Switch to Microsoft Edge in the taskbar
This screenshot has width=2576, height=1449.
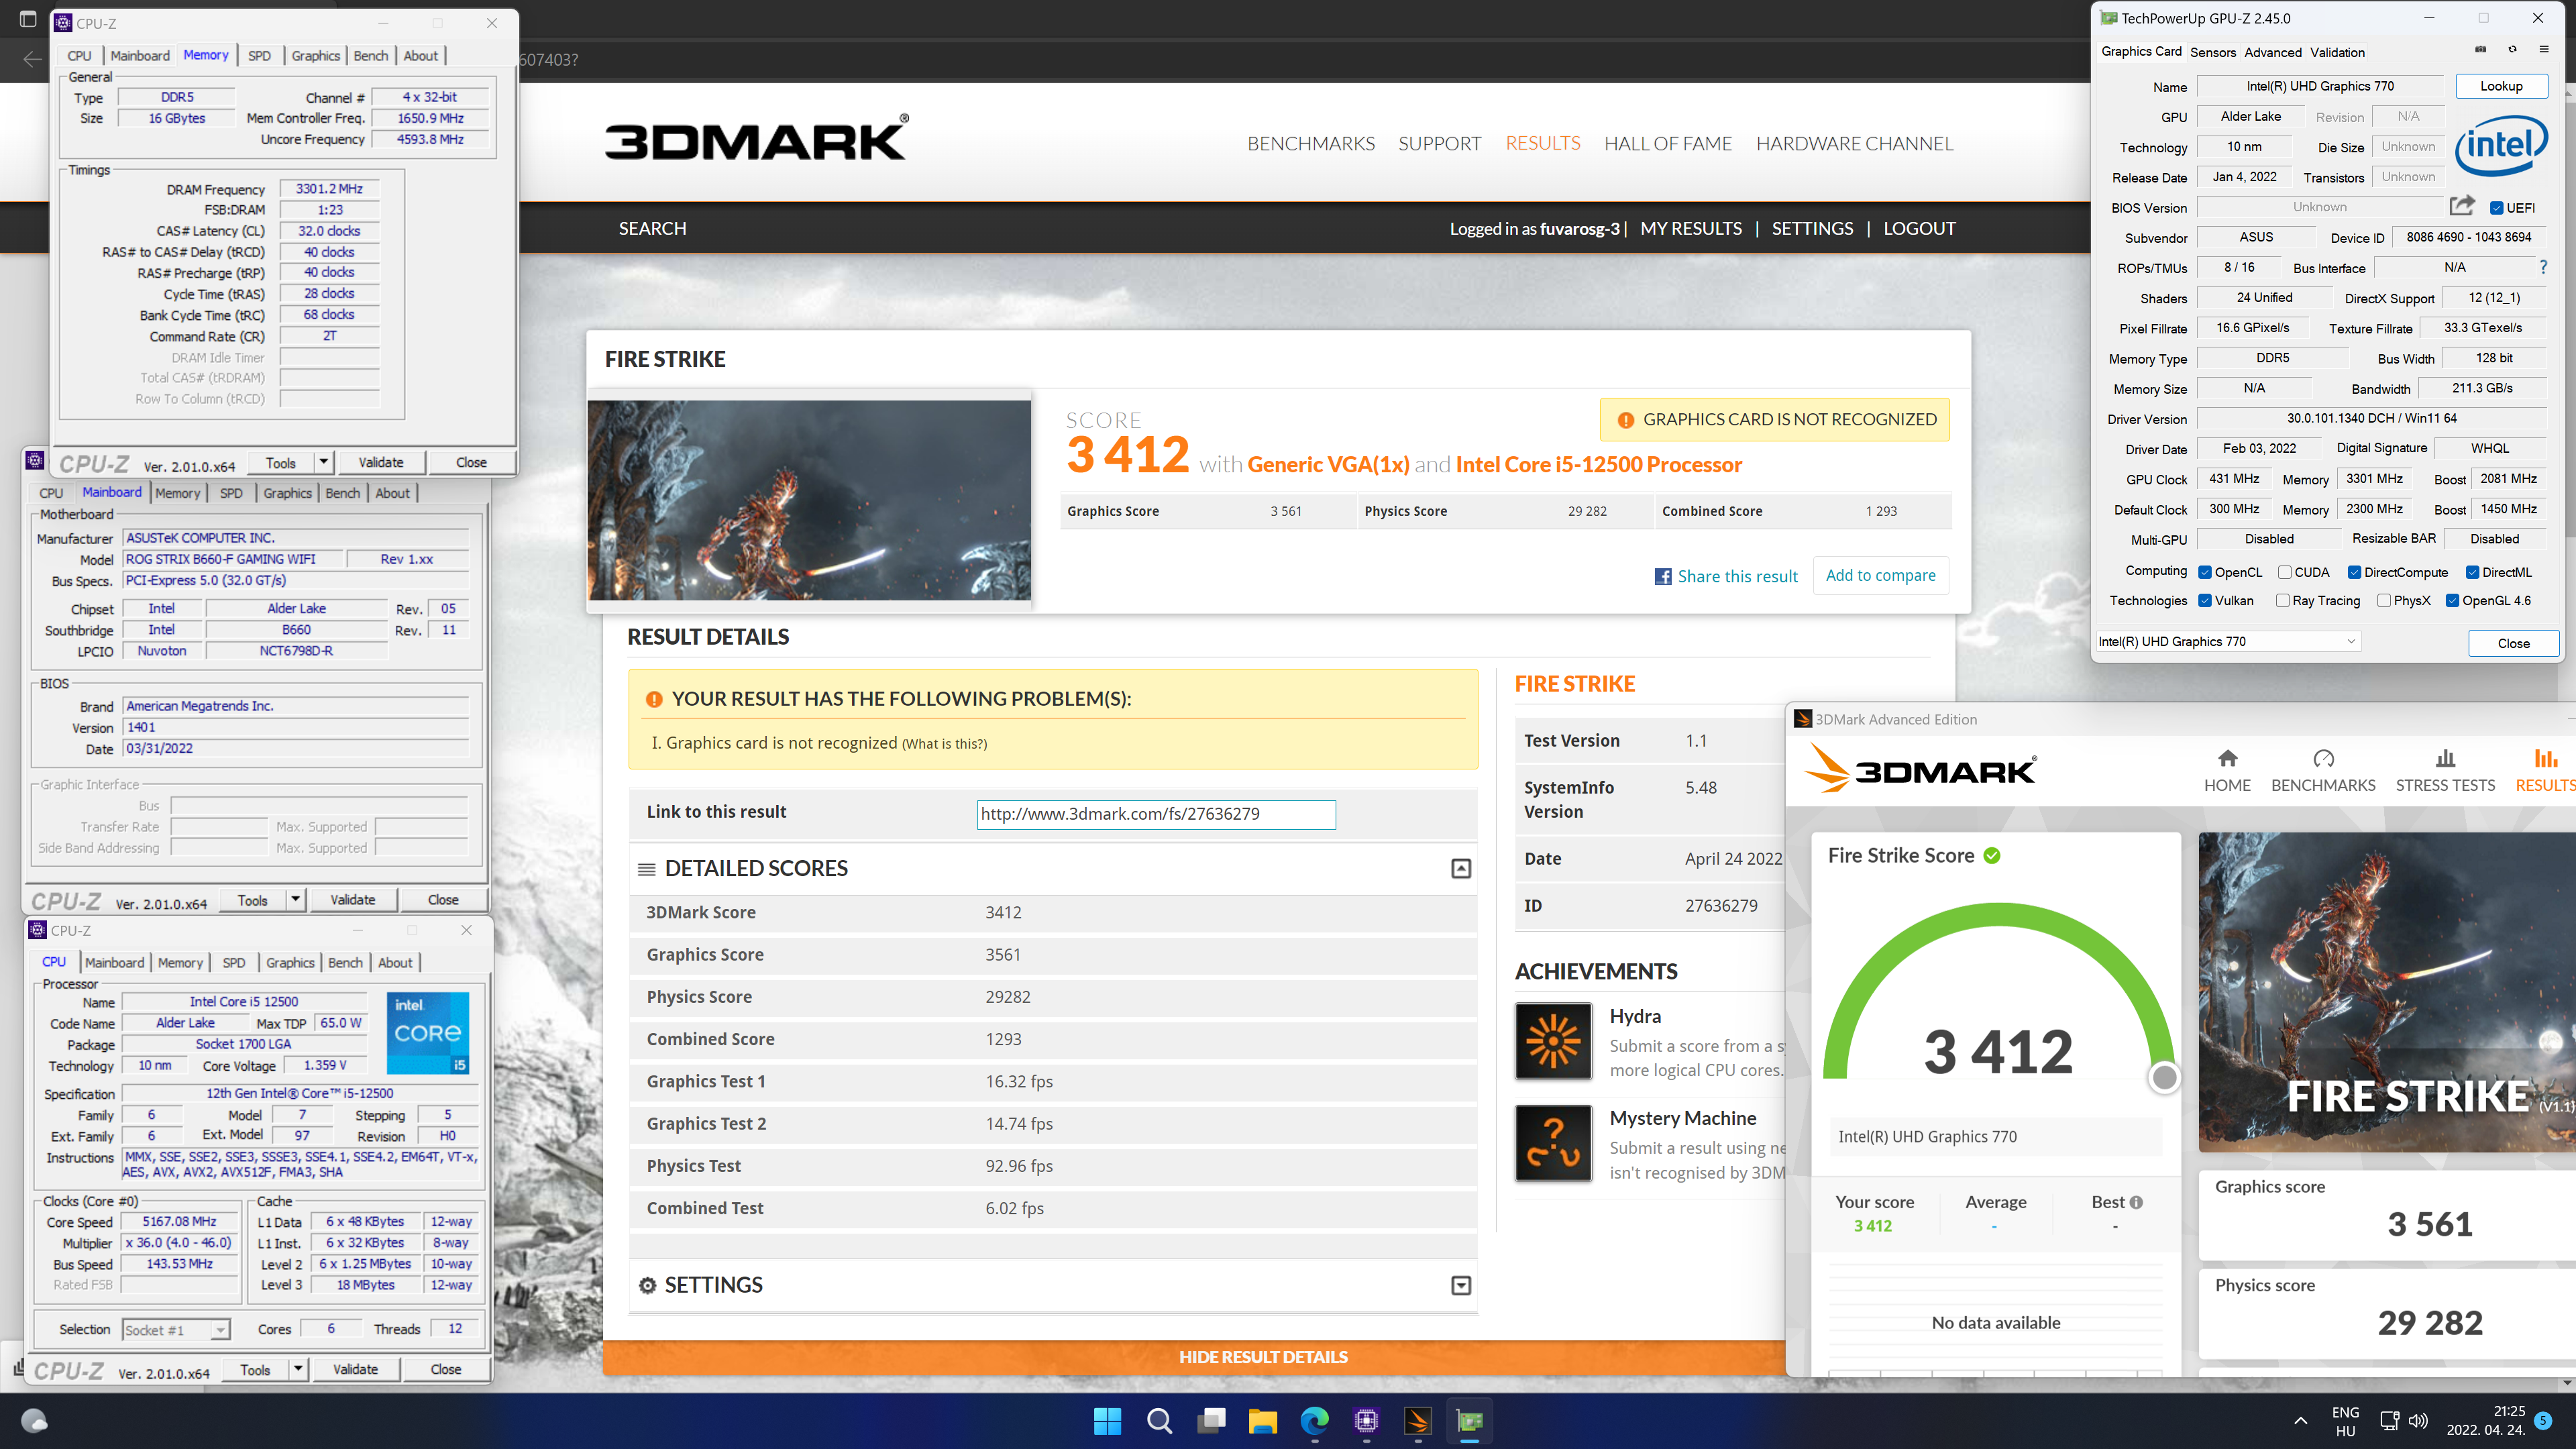pos(1314,1421)
